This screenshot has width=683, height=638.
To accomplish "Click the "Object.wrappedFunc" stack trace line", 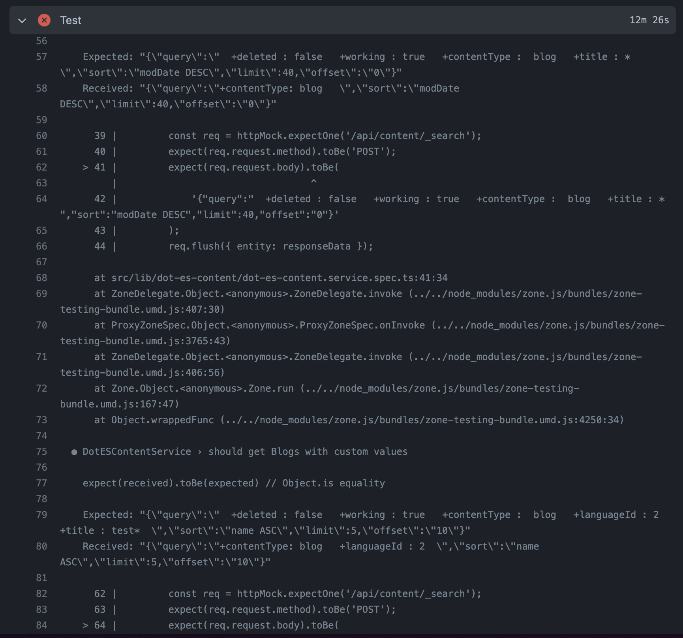I will (x=359, y=420).
